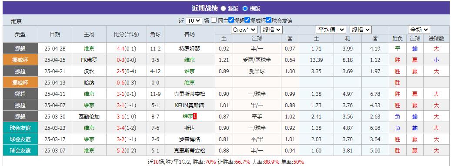Click the corner count 4-12
The image size is (451, 166).
[x=155, y=71]
